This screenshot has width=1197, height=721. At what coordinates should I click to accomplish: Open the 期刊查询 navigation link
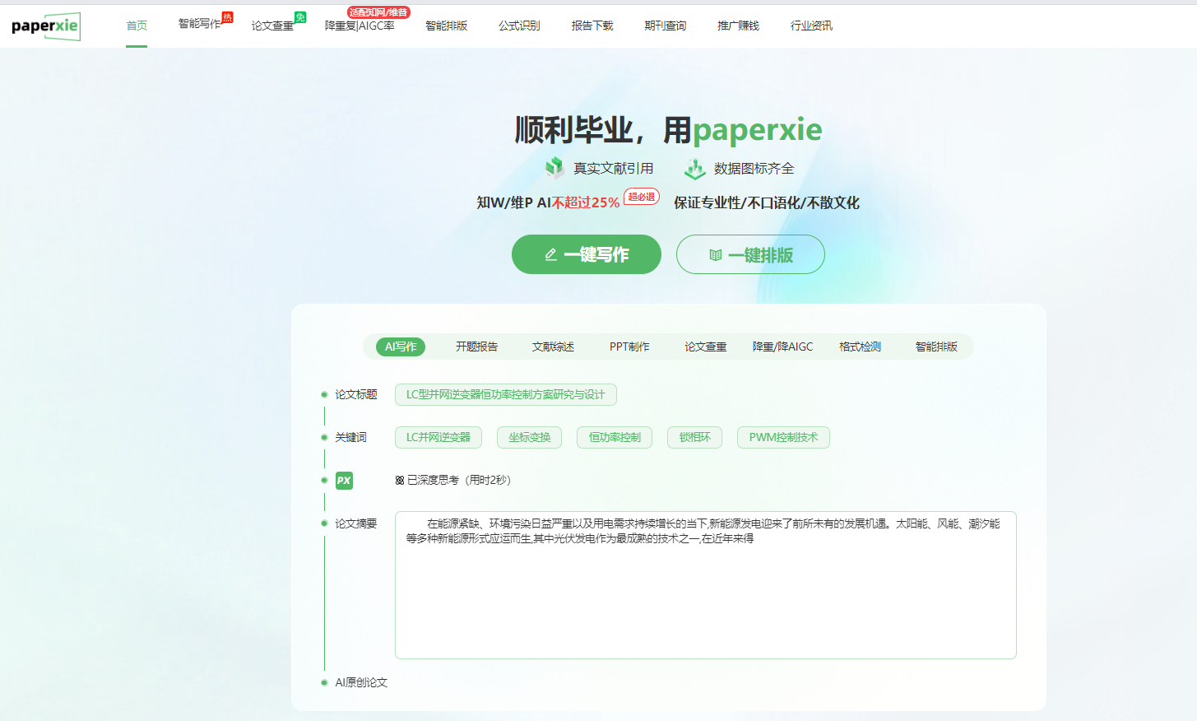665,26
